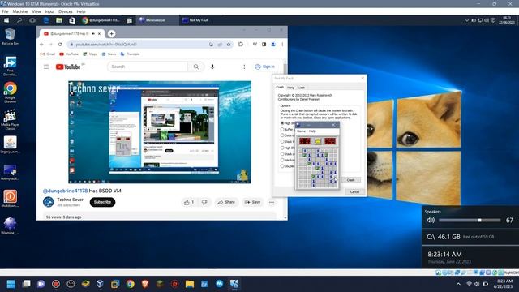519x292 pixels.
Task: Switch to the Leak tab in Not My Fault
Action: pos(302,88)
